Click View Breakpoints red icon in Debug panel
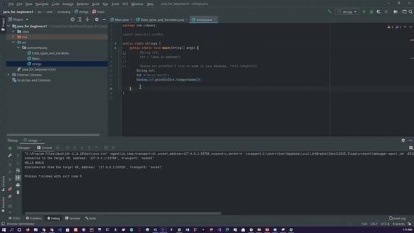Image resolution: width=414 pixels, height=233 pixels. (10, 189)
